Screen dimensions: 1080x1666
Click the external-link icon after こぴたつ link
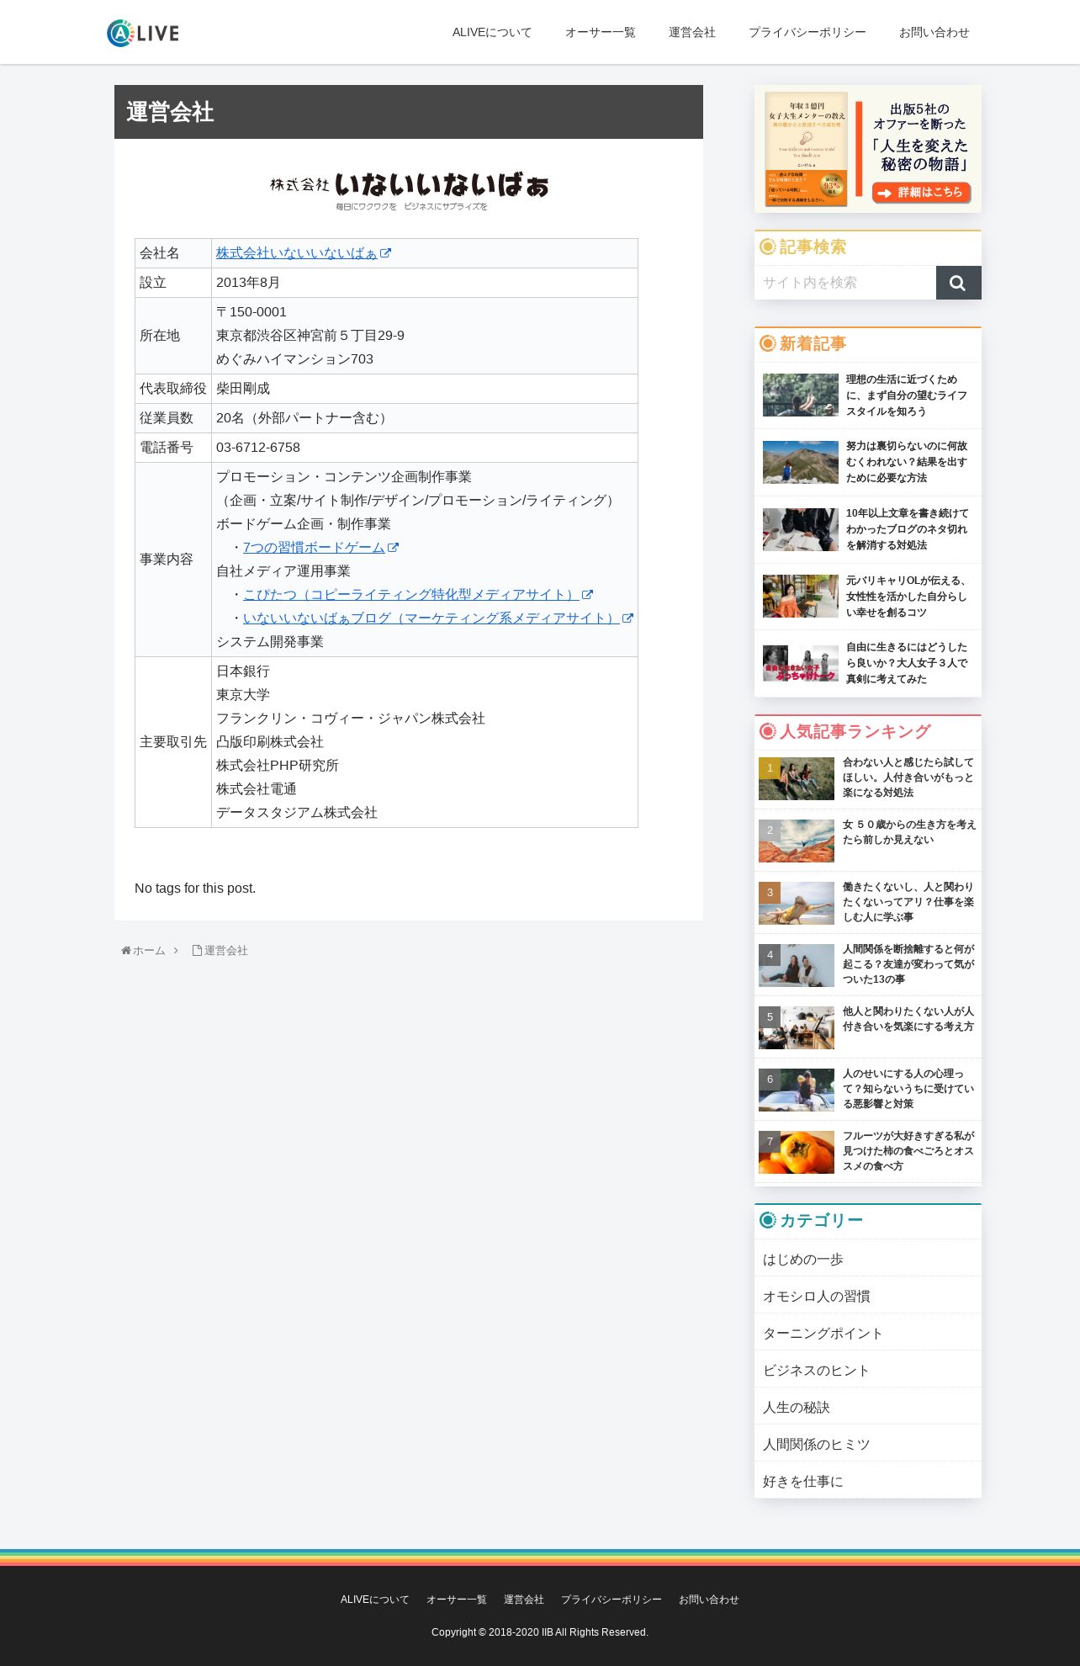587,595
